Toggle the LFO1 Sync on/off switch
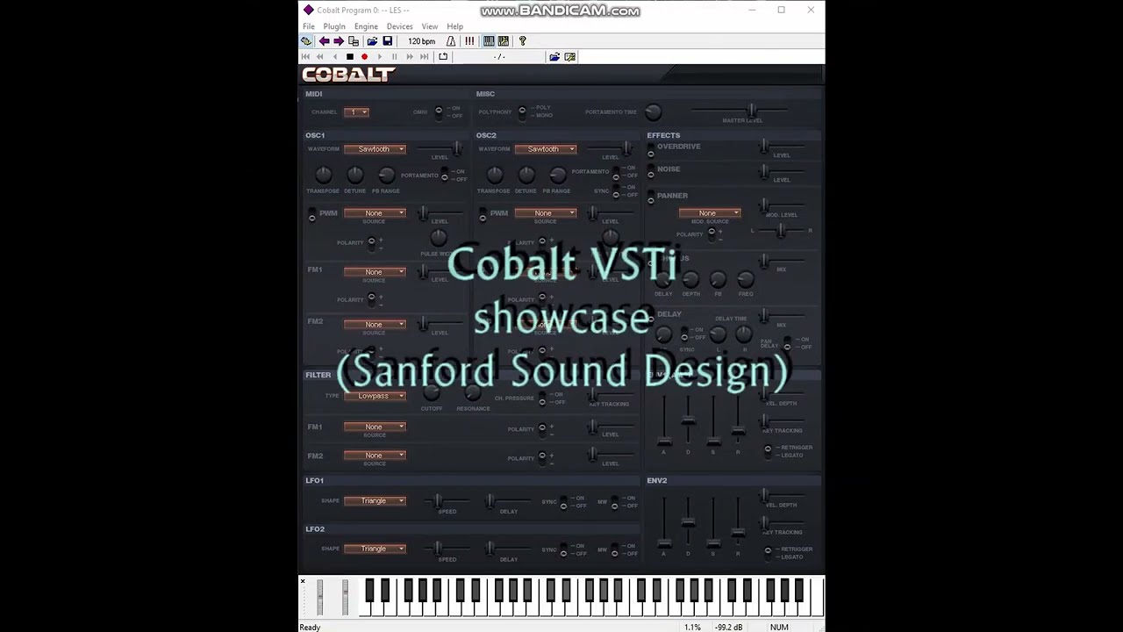Screen dimensions: 1123x632 point(563,502)
